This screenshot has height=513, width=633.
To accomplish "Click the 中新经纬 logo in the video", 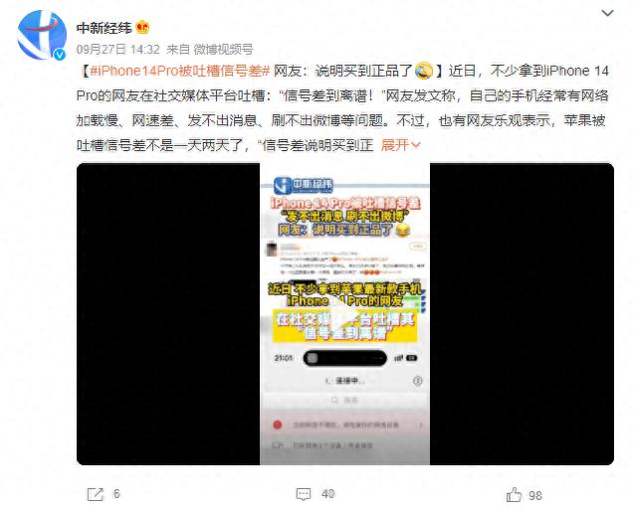I will pos(304,186).
